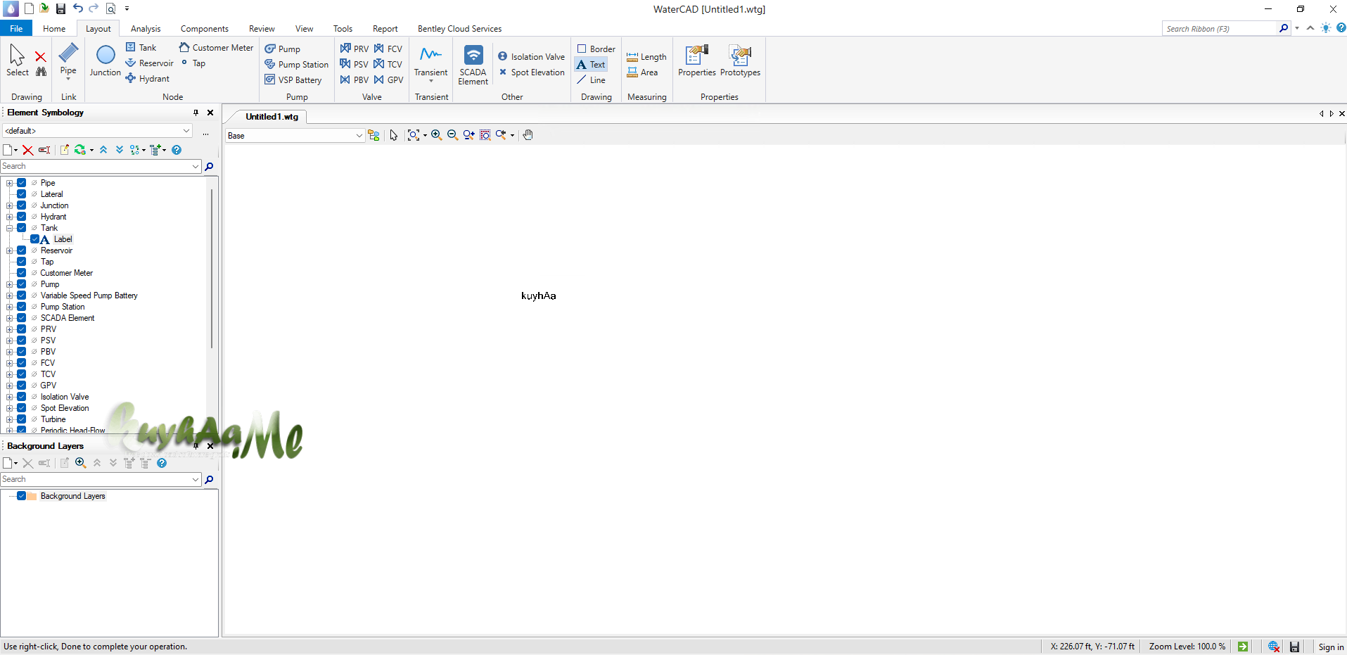Screen dimensions: 1347x655
Task: Open the Properties panel
Action: (697, 61)
